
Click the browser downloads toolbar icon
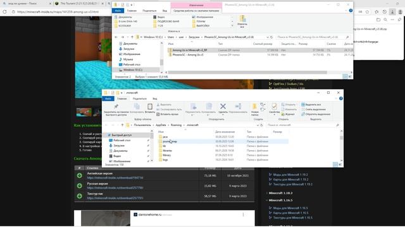[x=392, y=12]
